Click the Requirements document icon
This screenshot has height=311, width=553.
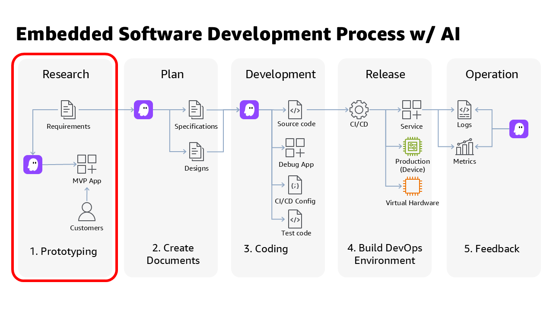pos(68,110)
